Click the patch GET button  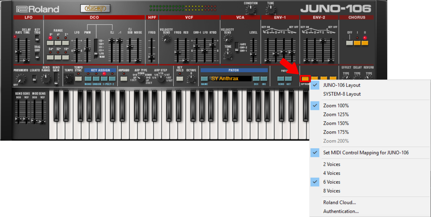(x=289, y=78)
